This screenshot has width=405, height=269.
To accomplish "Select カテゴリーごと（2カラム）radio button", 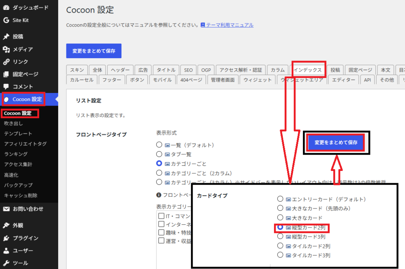I will coord(159,172).
